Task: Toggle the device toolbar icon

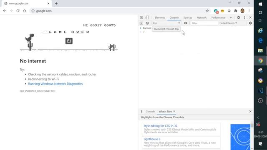Action: (x=147, y=17)
